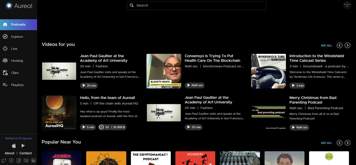Open the Google Play store icon

pos(23,146)
